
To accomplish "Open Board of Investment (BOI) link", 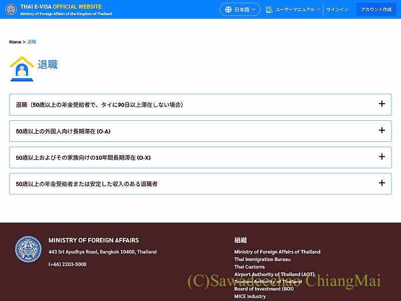I will pos(264,289).
